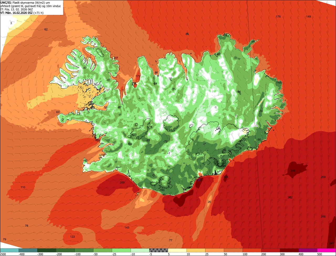Click the map value 122
Viewport: 336px width, 256px height.
click(x=72, y=237)
